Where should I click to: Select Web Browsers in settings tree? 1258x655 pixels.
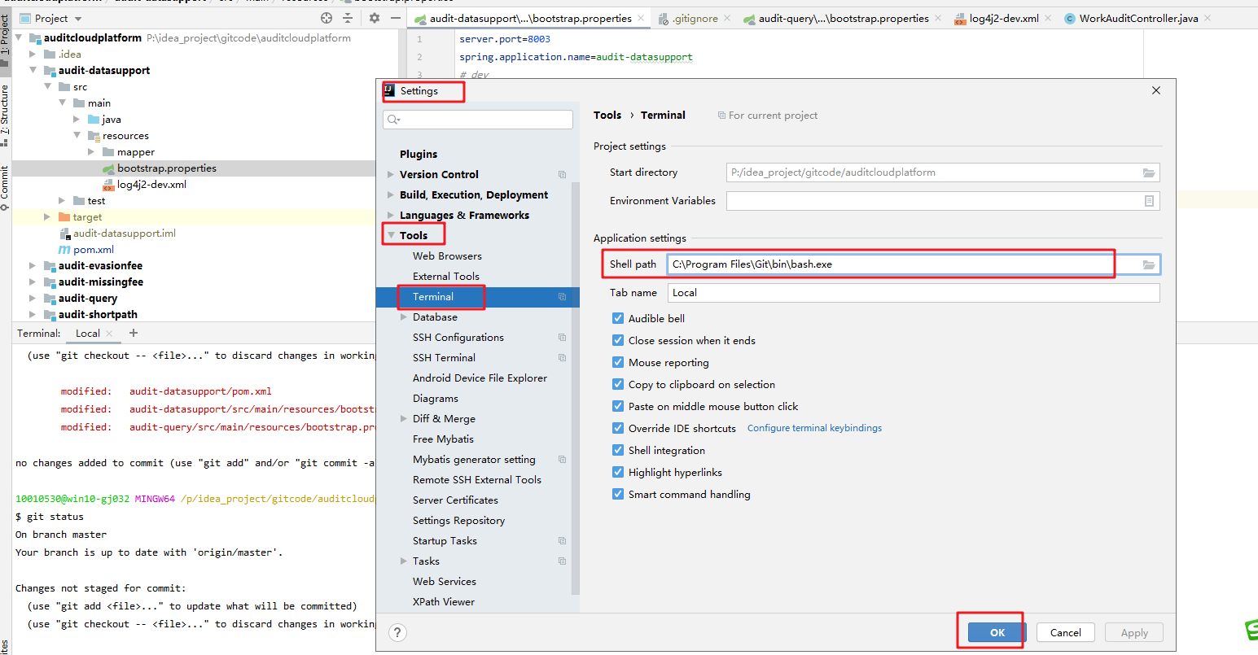[447, 256]
